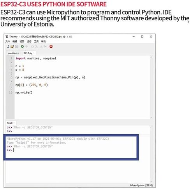Close the 2812.py tab
The image size is (190, 189).
pos(34,53)
